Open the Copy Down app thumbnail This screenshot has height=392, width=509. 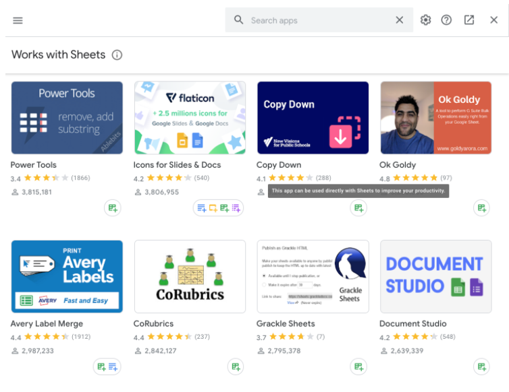click(313, 118)
